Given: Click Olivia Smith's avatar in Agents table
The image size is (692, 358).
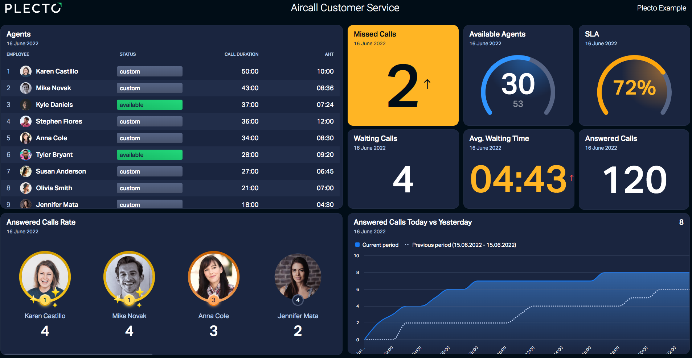Looking at the screenshot, I should [25, 188].
